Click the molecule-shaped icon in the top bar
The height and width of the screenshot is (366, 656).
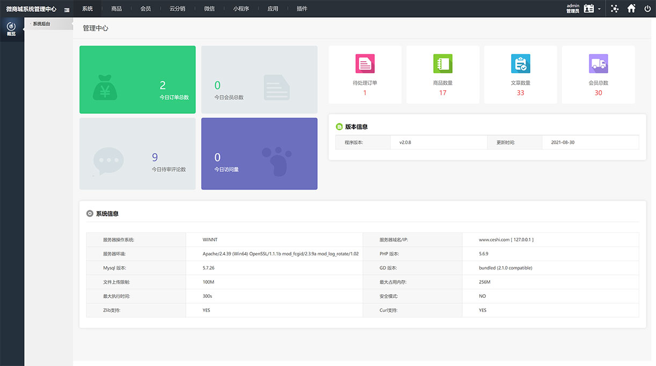[x=615, y=9]
